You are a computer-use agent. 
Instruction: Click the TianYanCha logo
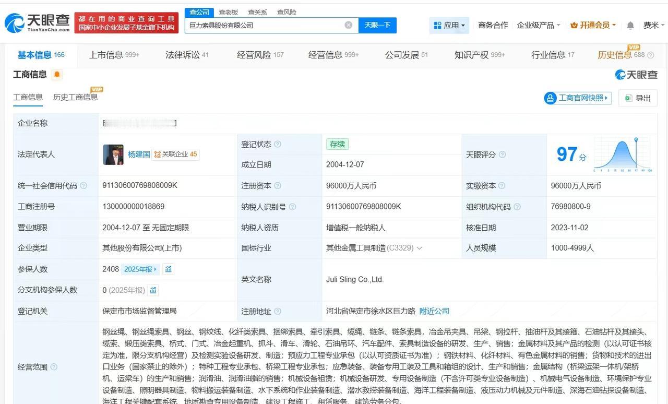[37, 22]
